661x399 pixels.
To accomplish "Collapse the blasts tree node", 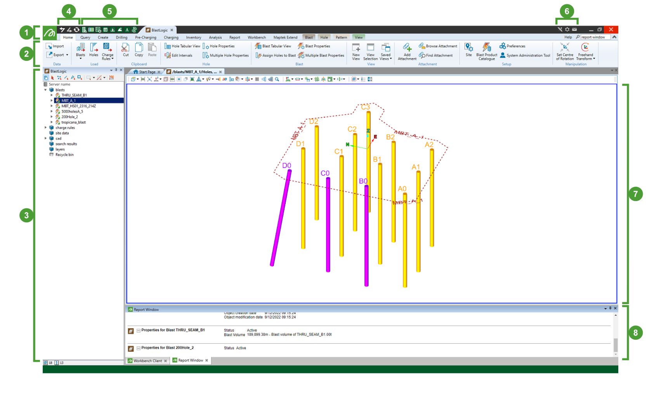I will click(46, 90).
